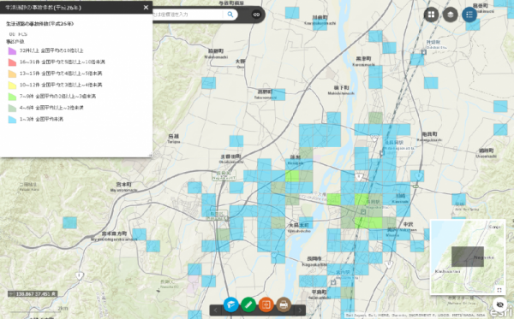Toggle the eye icon near esri logo

[499, 304]
